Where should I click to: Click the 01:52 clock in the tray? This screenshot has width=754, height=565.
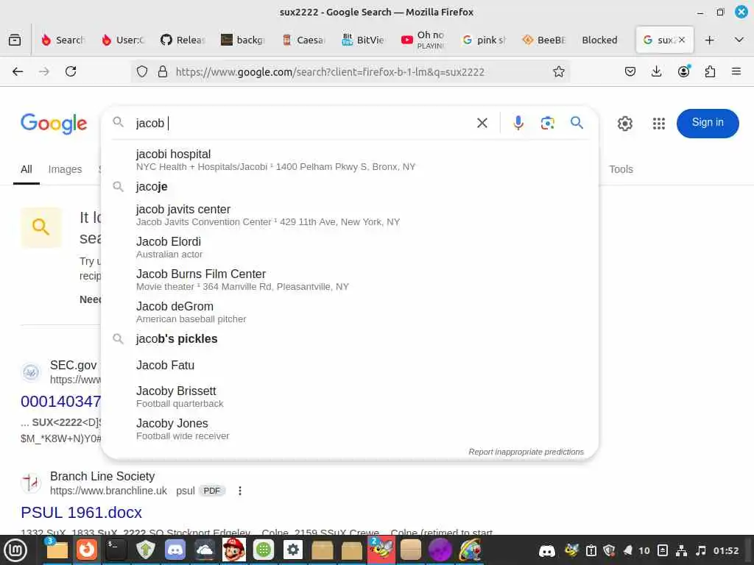point(725,550)
